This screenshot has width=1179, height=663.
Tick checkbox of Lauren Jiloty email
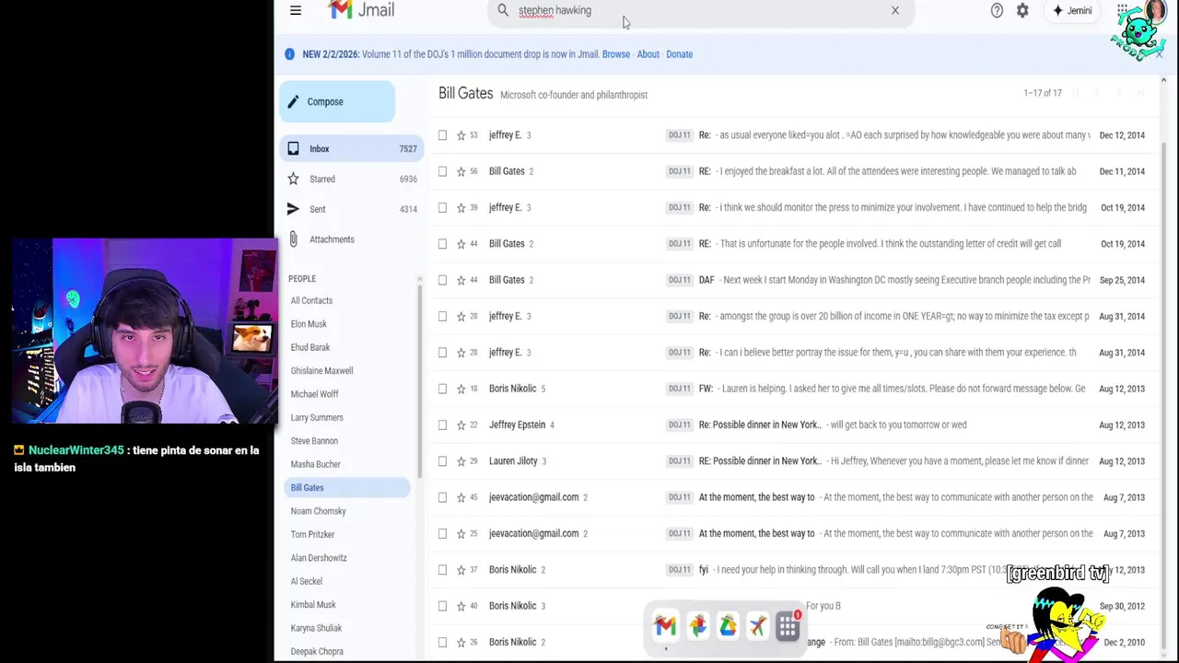(442, 461)
